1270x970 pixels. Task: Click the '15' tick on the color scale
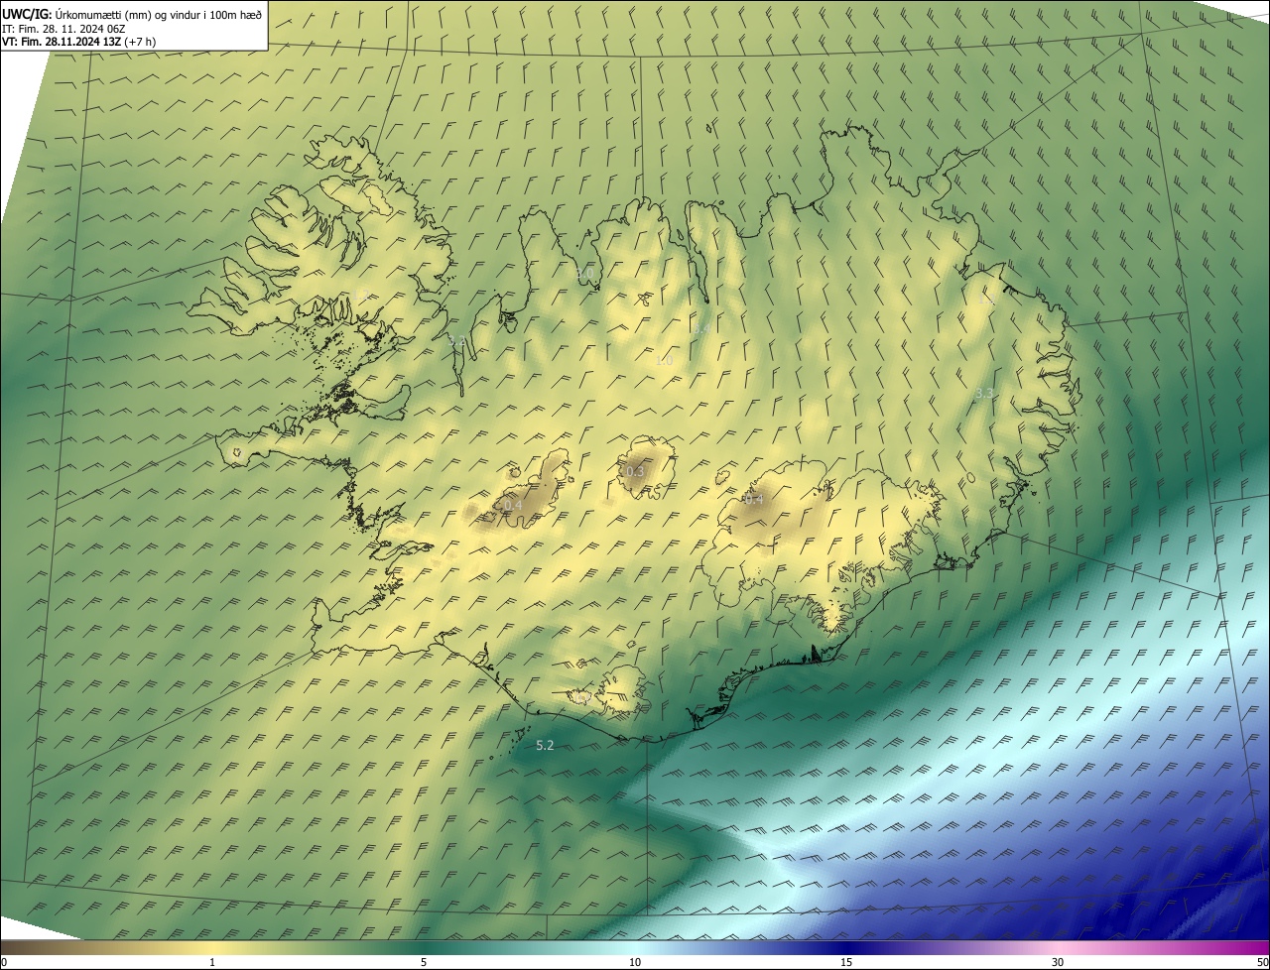pyautogui.click(x=846, y=963)
